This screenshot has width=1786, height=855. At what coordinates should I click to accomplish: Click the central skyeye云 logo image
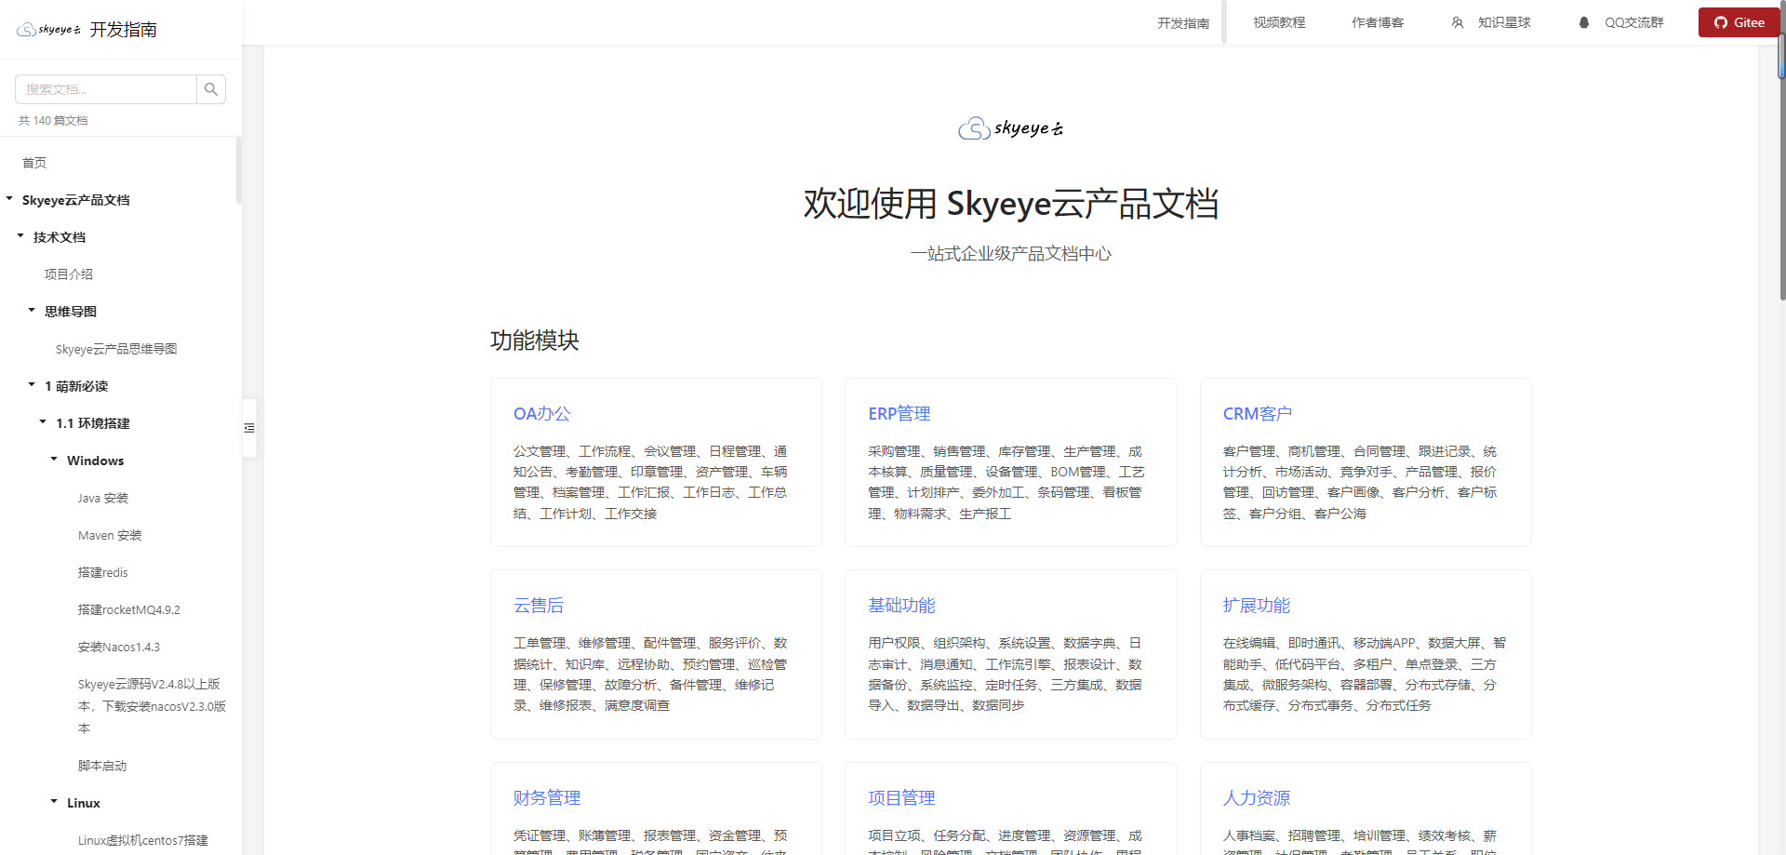click(x=1011, y=128)
